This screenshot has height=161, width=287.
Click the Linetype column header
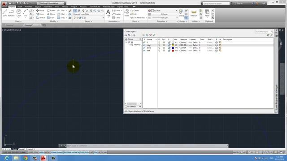[x=183, y=39]
